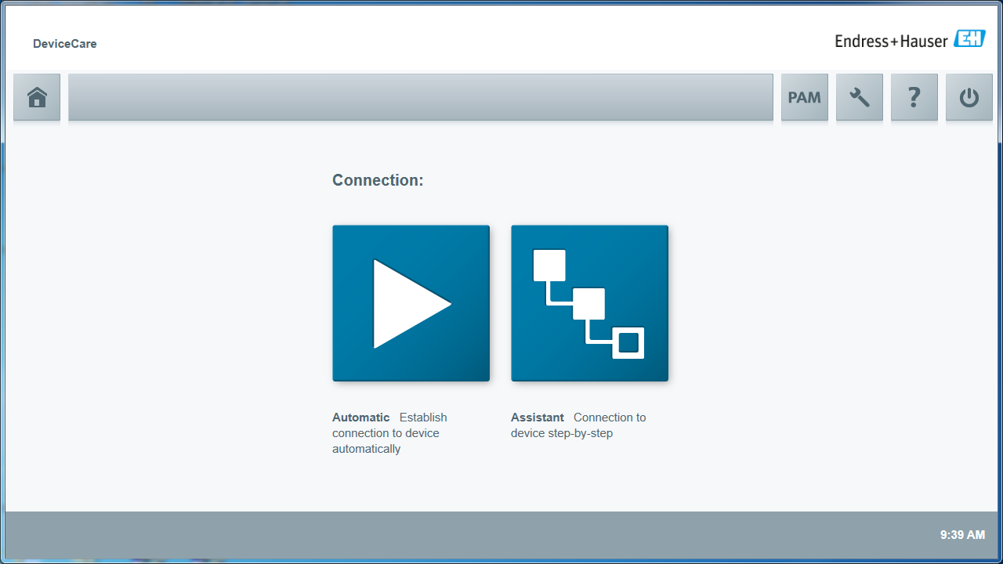Click the Endress+Hauser wordmark
The image size is (1003, 564).
891,42
